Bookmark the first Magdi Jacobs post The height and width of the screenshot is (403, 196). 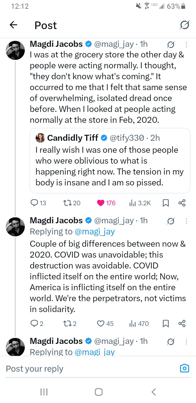click(x=166, y=203)
